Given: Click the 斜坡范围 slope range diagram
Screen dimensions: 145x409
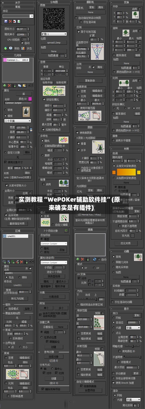Looking at the screenshot, I should coord(99,359).
